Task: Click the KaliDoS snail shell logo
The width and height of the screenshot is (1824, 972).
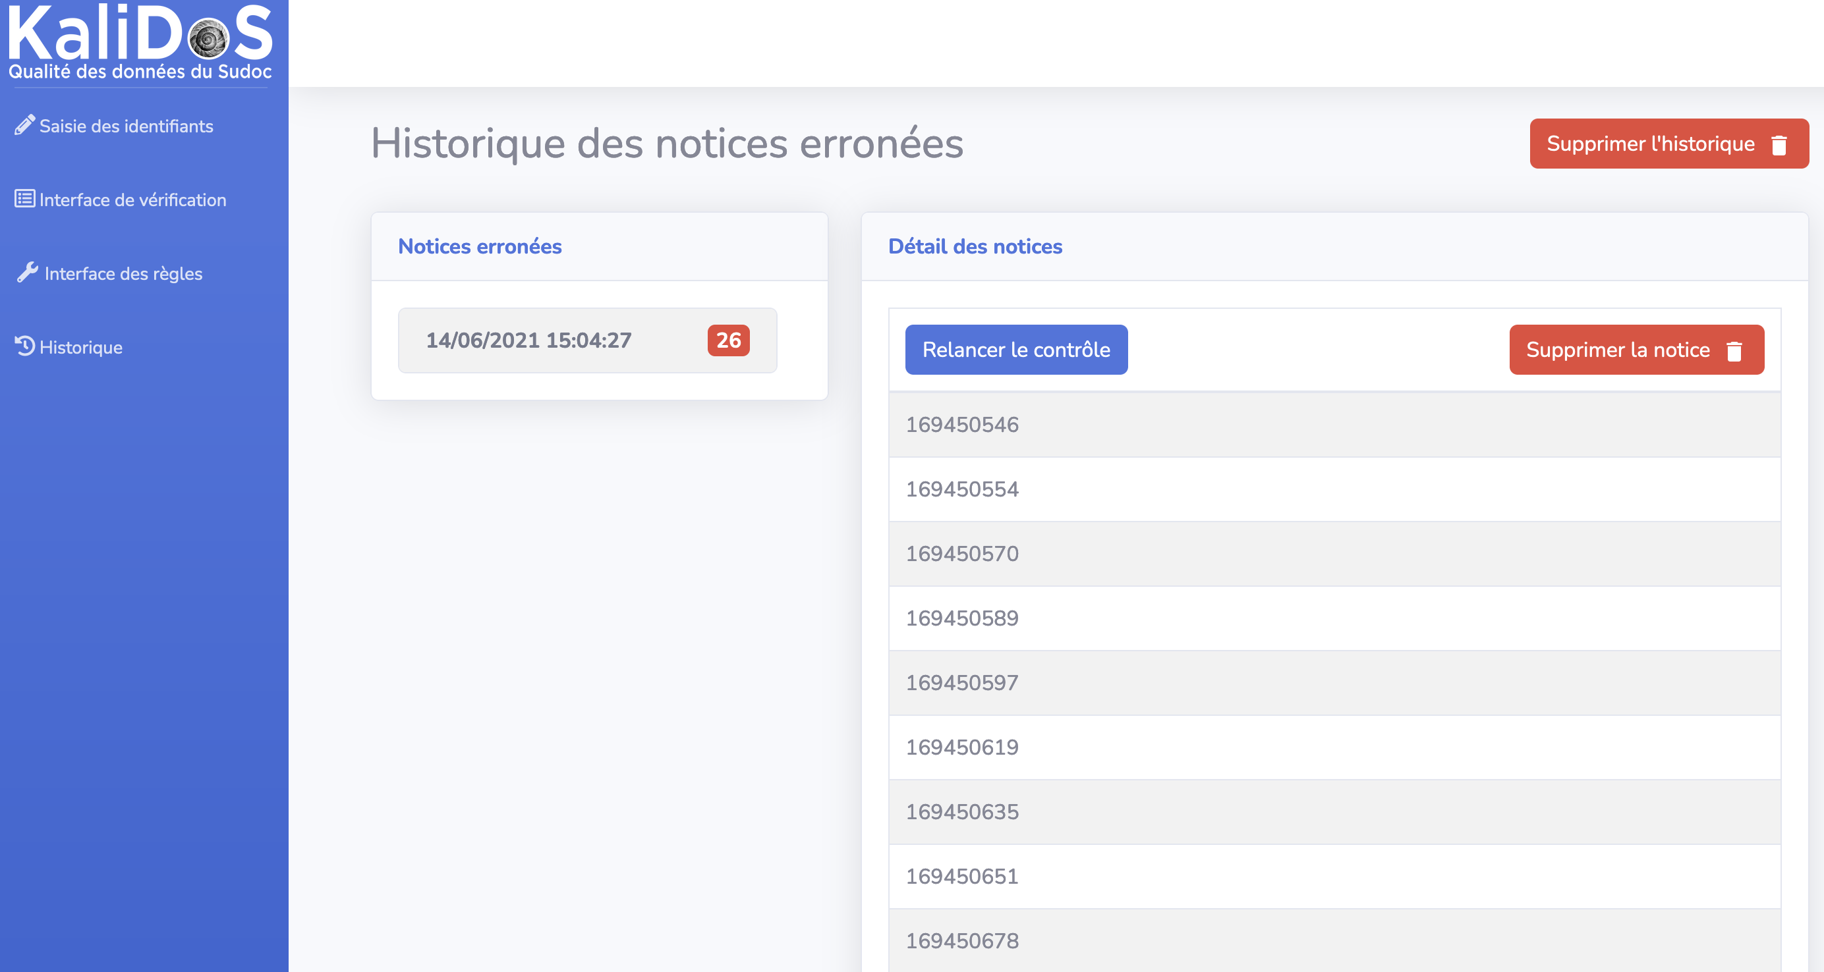Action: point(208,39)
